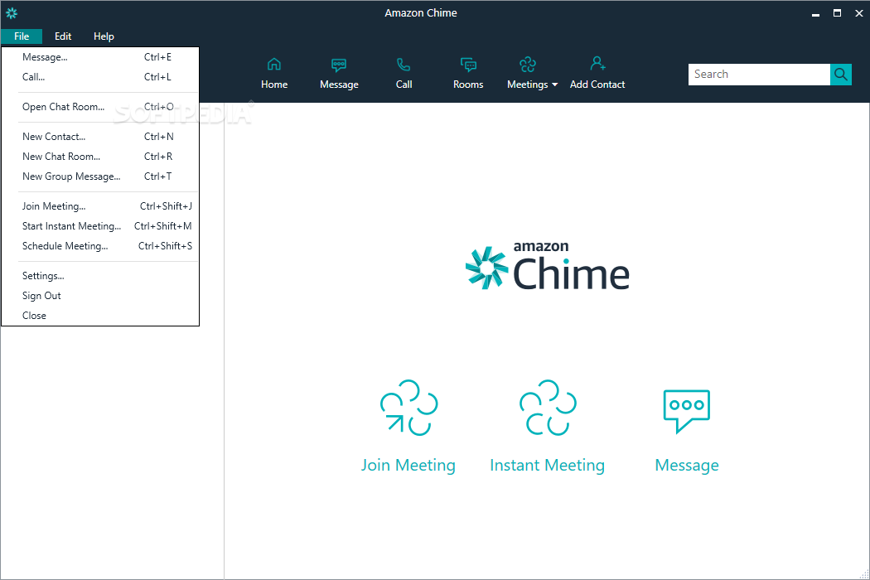Open the Rooms chat icon

pos(468,65)
